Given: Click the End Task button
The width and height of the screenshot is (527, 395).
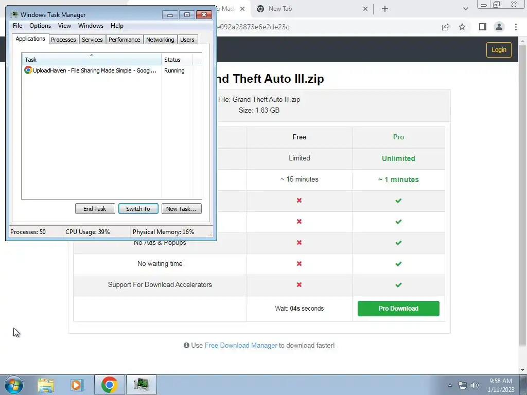Looking at the screenshot, I should coord(95,209).
